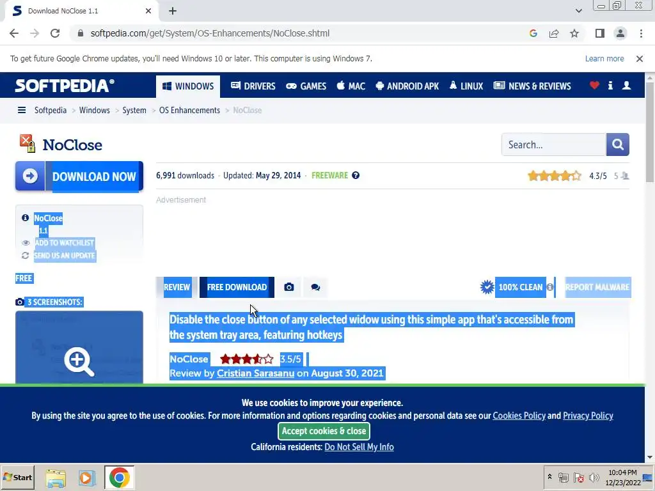
Task: Open the Drivers section
Action: [253, 86]
